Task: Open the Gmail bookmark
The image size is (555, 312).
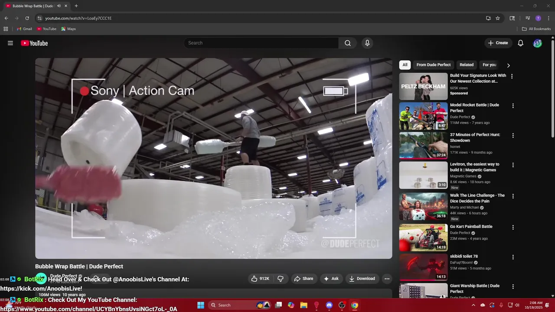Action: (x=24, y=29)
